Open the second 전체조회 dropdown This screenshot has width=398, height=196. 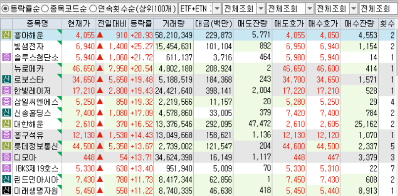tap(310, 9)
